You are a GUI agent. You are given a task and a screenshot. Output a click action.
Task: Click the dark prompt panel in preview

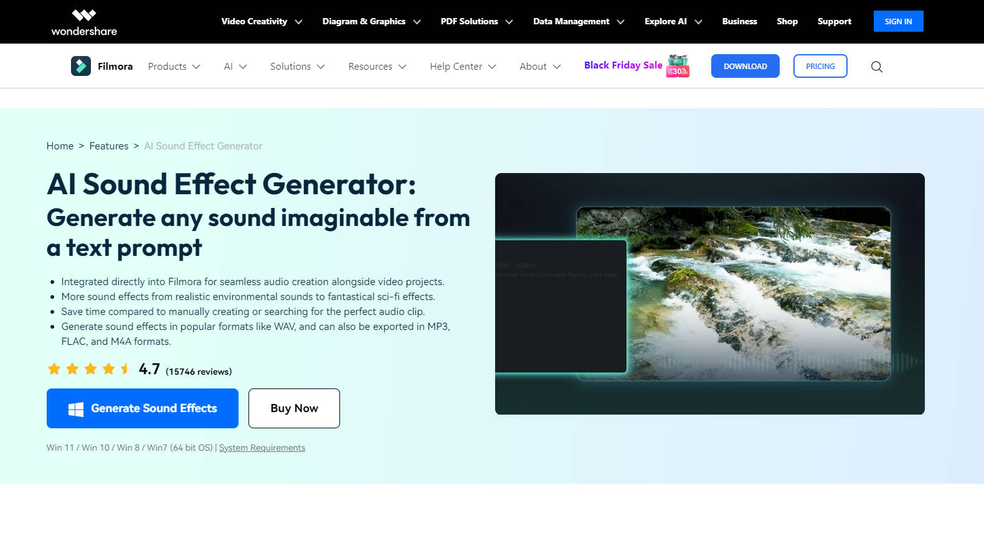pyautogui.click(x=561, y=306)
